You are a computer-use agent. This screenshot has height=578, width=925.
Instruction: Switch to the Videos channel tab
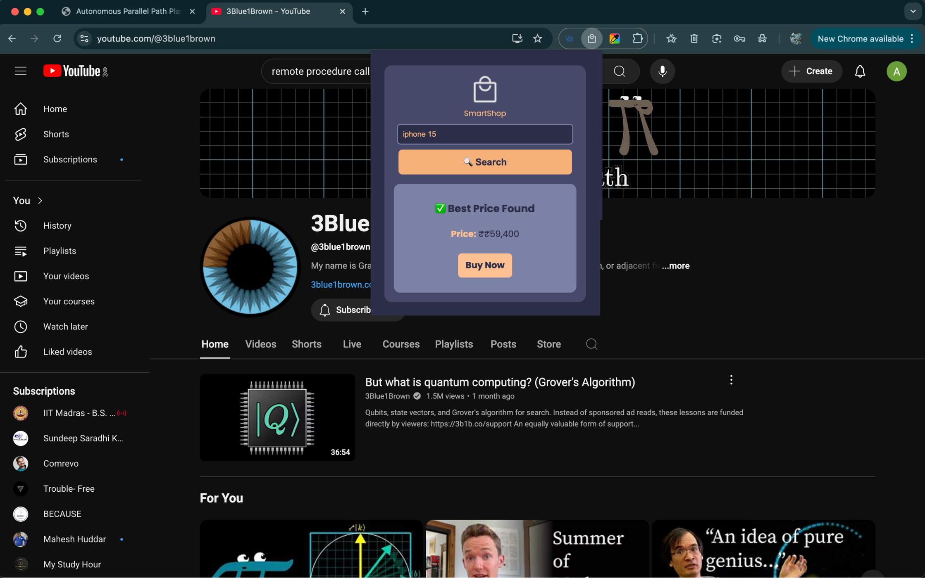click(x=260, y=344)
